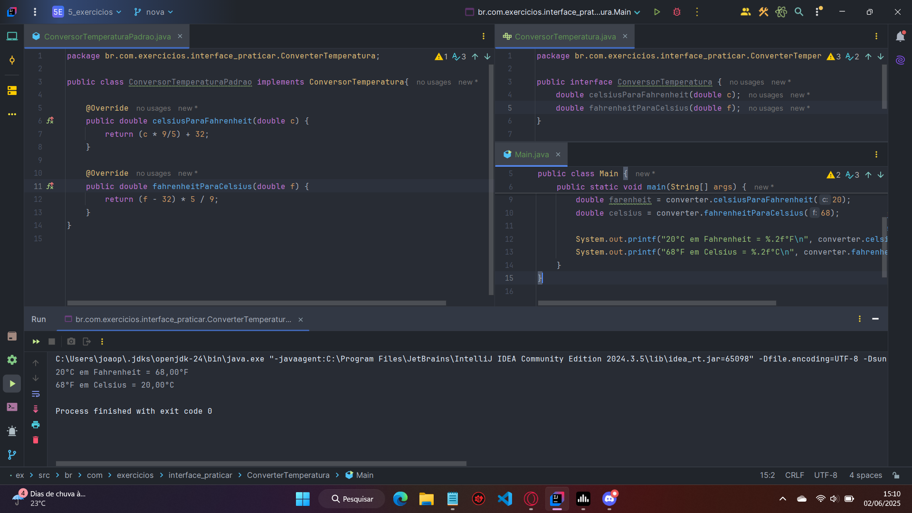Close the run output tab
912x513 pixels.
301,320
